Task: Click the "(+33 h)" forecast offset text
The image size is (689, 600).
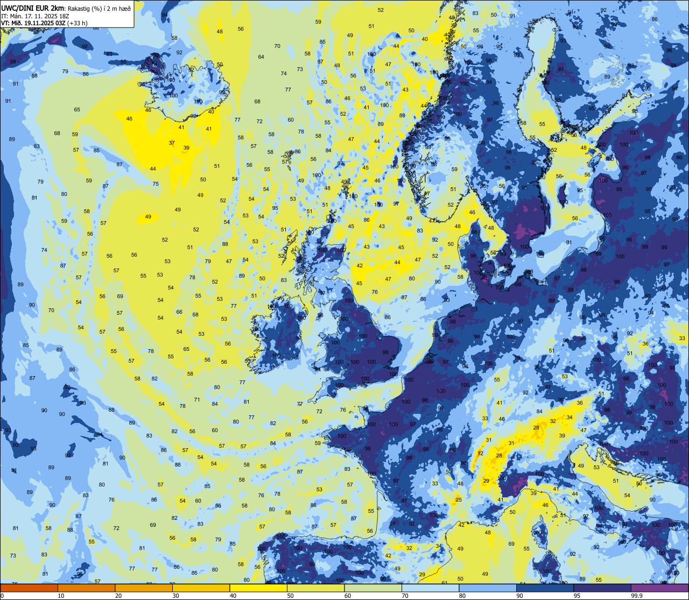Action: [78, 23]
